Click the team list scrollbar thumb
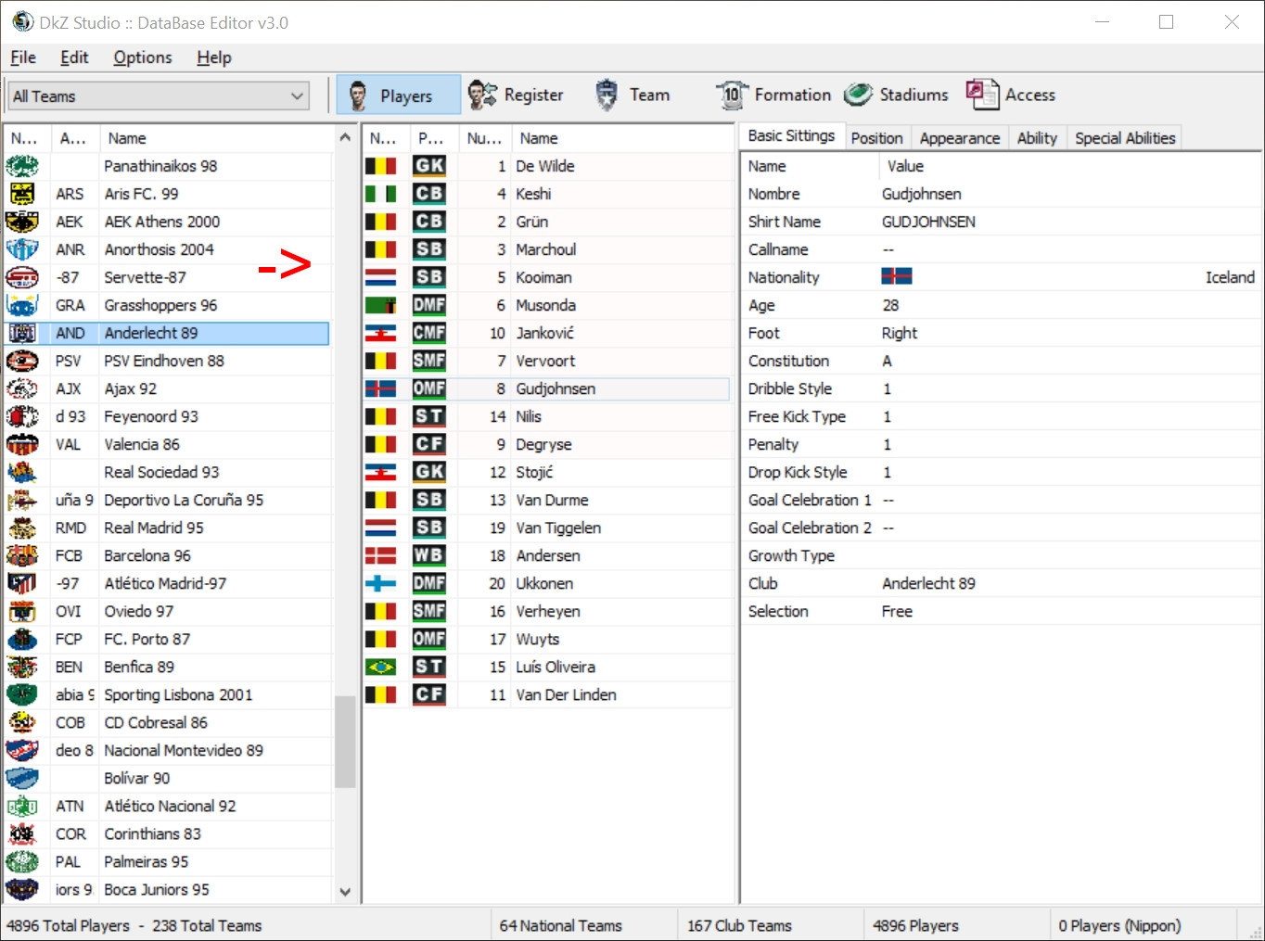1265x941 pixels. (x=345, y=741)
